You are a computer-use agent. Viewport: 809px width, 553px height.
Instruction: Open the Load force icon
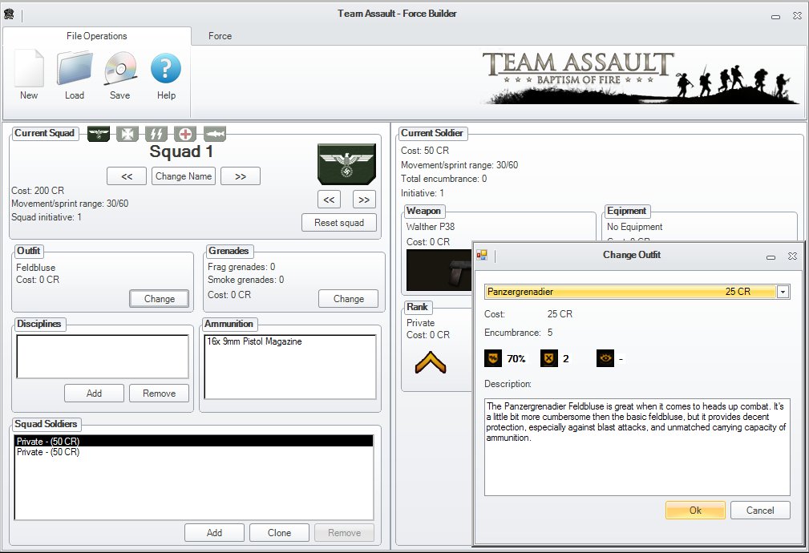click(74, 74)
